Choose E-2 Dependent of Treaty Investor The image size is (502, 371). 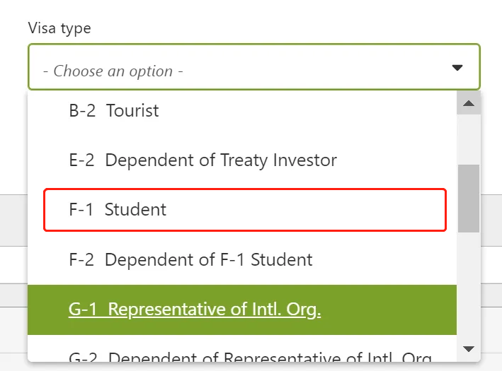point(202,160)
